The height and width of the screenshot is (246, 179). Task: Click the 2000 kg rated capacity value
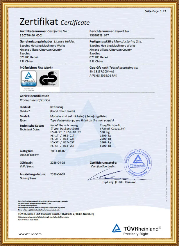tap(105, 139)
